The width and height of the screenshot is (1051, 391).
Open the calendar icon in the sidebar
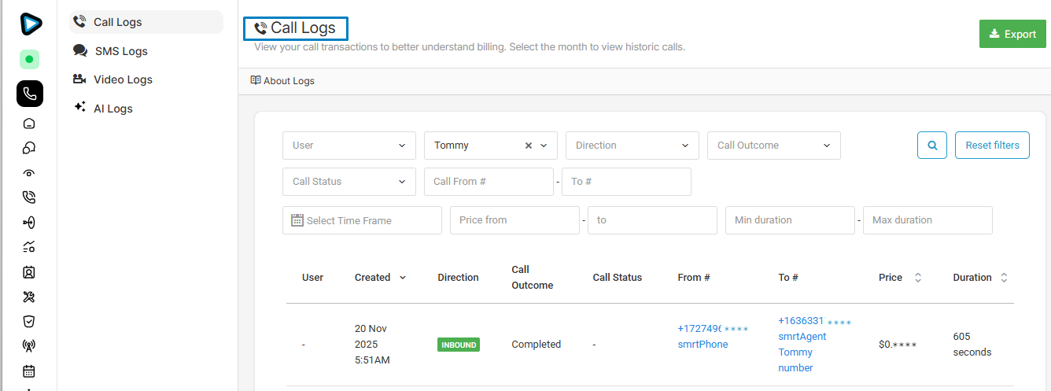click(x=29, y=371)
